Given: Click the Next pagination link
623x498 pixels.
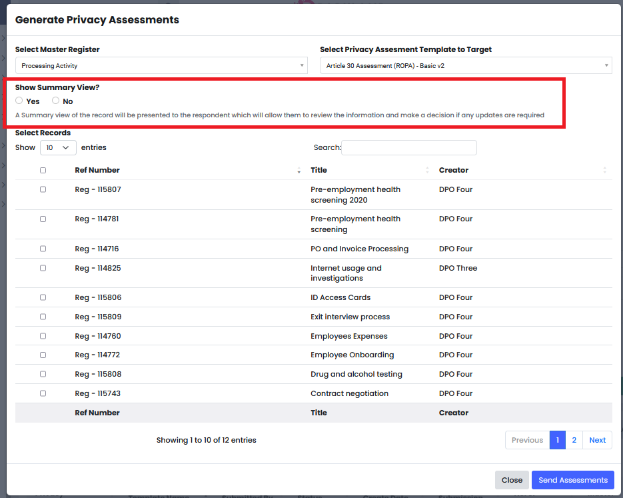Looking at the screenshot, I should [597, 440].
